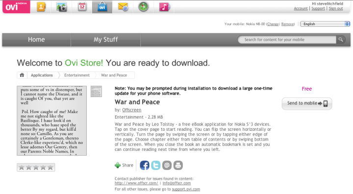Image resolution: width=353 pixels, height=194 pixels.
Task: Click the green plus Share icon
Action: (x=118, y=165)
